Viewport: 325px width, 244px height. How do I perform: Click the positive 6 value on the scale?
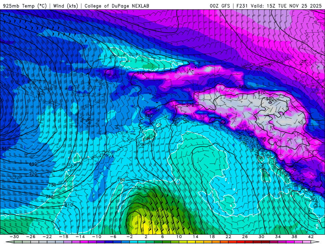pyautogui.click(x=162, y=237)
